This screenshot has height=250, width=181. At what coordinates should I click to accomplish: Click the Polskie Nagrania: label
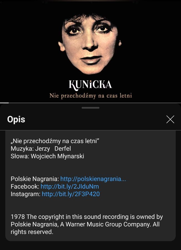(x=35, y=179)
